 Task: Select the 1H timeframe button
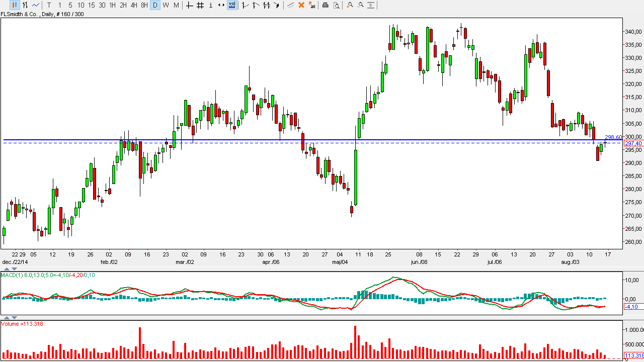[x=112, y=5]
